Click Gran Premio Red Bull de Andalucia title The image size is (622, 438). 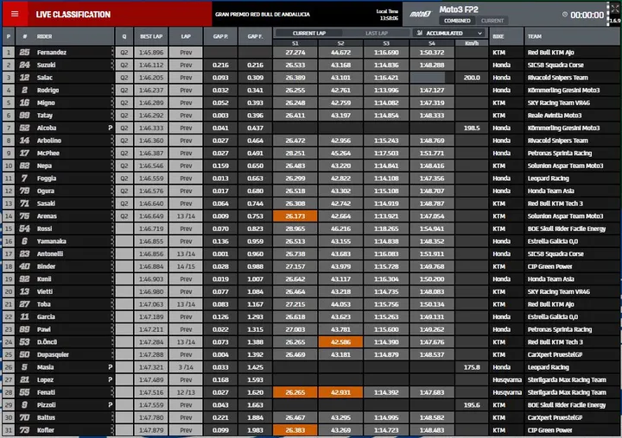click(x=263, y=15)
